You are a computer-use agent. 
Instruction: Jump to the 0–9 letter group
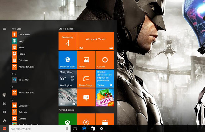(14, 74)
